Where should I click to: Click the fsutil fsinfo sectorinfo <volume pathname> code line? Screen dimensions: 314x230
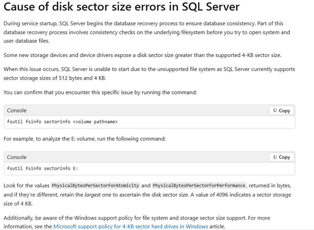[x=62, y=122]
